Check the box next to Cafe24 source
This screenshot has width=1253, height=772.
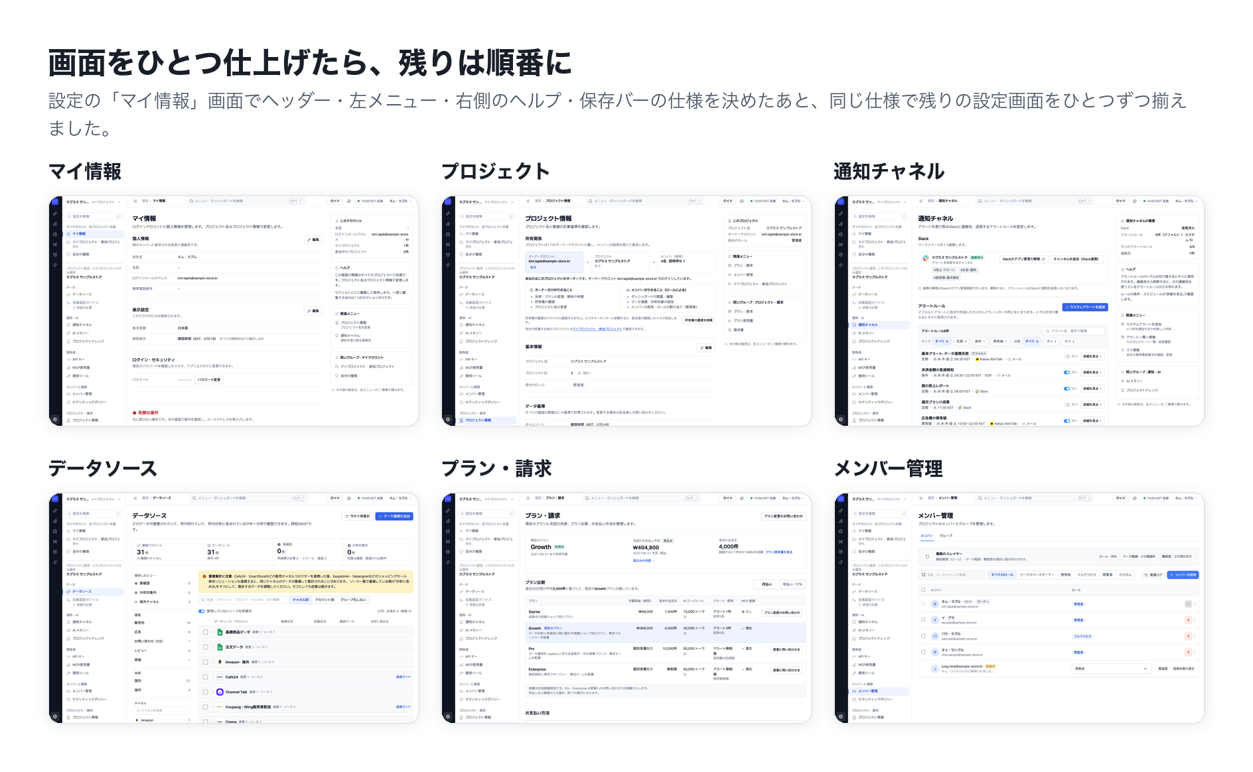tap(206, 677)
